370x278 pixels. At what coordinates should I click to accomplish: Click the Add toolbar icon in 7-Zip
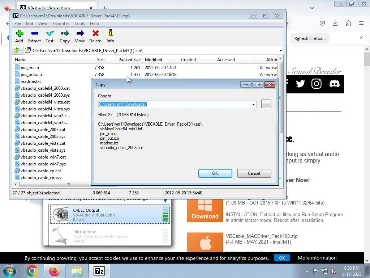20,36
